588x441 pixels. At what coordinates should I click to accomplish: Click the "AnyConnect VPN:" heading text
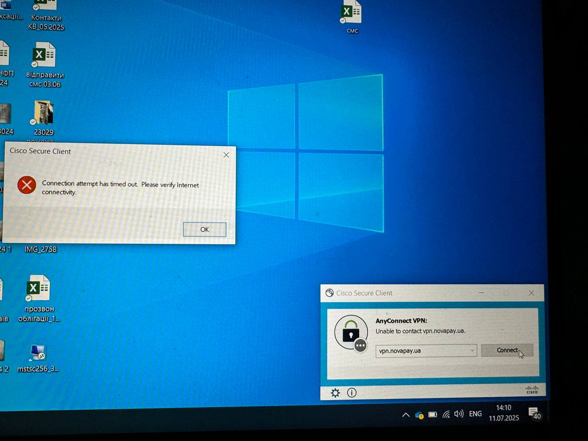[x=401, y=321]
